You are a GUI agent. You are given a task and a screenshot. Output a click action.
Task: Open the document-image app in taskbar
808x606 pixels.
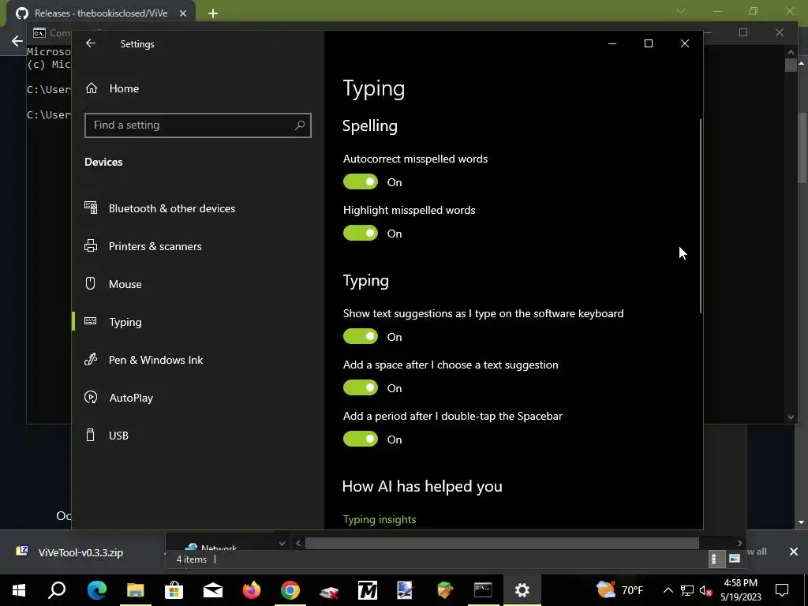406,590
